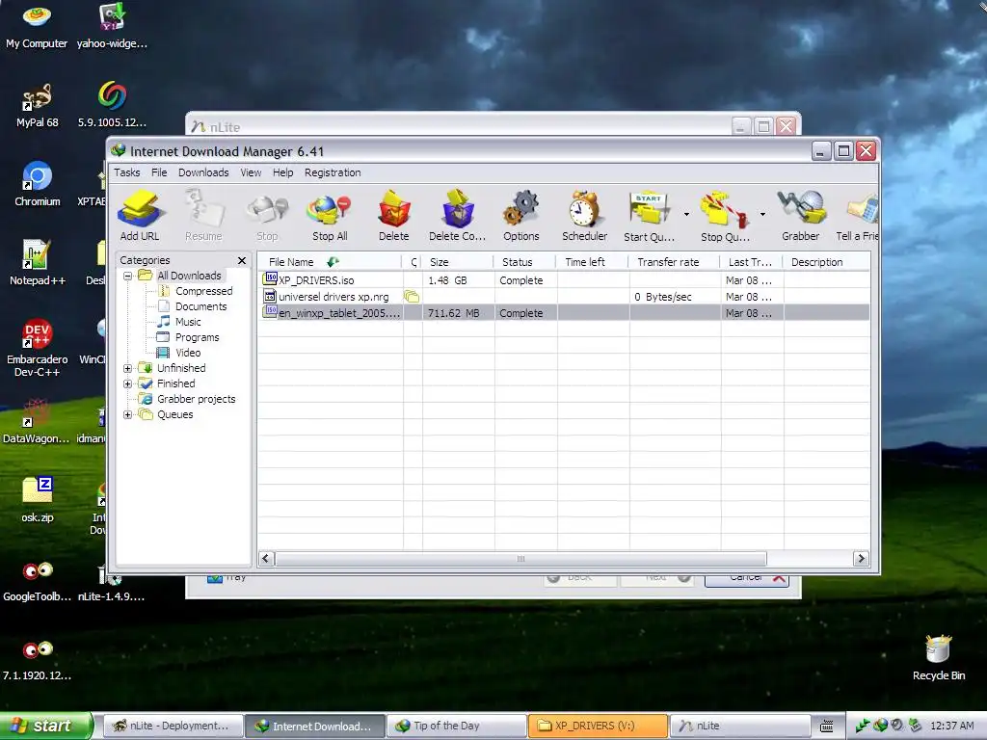Open yahoo-widgets desktop icon
The height and width of the screenshot is (740, 987).
point(112,26)
